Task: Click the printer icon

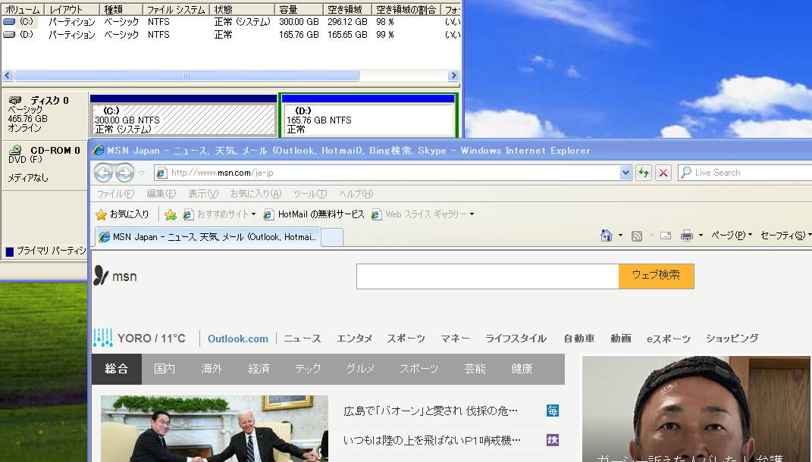Action: (x=687, y=236)
